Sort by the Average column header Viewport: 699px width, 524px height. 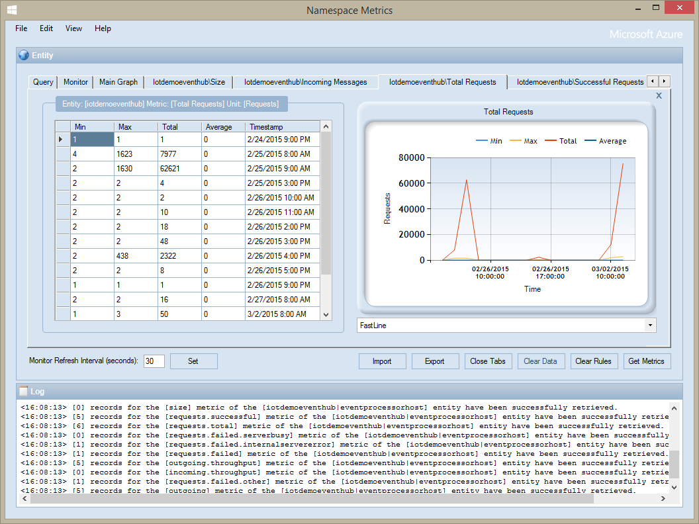[223, 127]
